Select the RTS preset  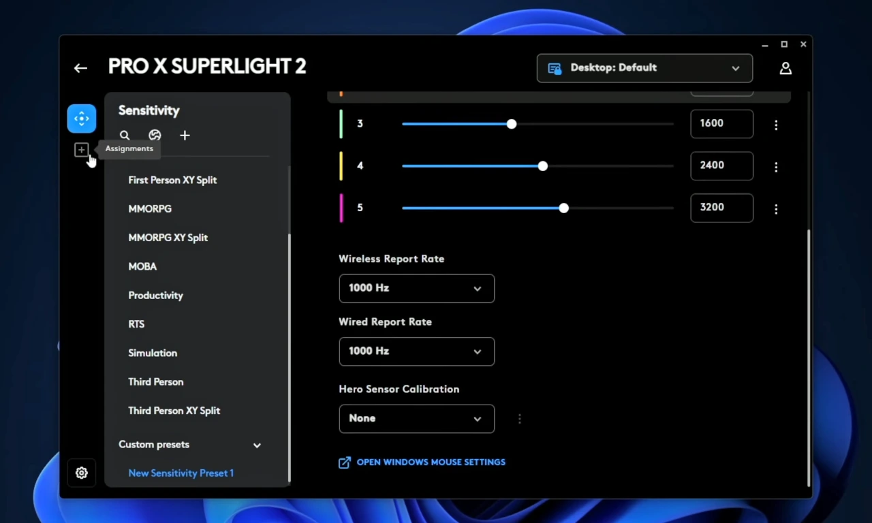click(136, 324)
